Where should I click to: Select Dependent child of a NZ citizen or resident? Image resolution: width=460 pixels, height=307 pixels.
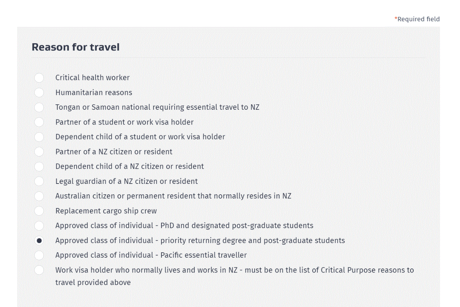point(39,166)
